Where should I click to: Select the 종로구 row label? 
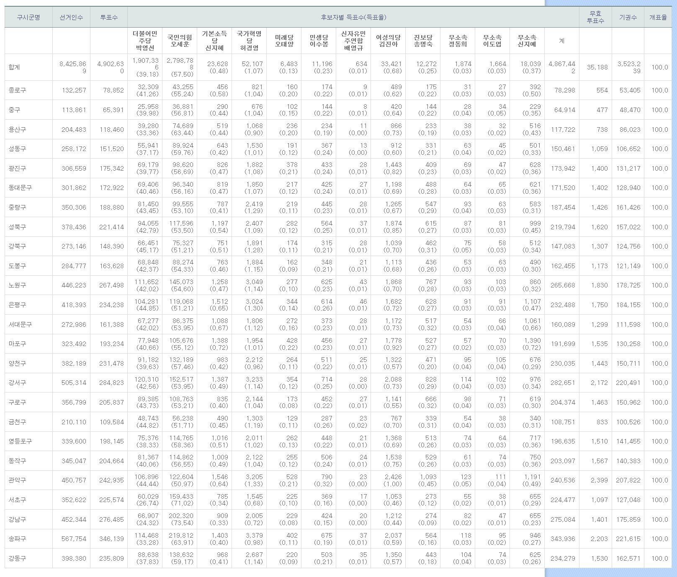pos(17,90)
